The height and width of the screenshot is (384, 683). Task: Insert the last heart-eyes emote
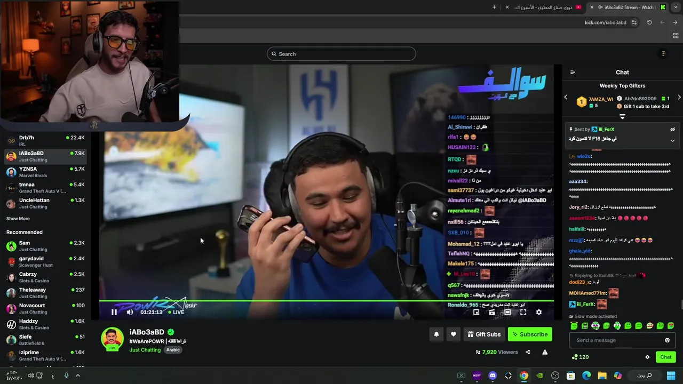671,325
